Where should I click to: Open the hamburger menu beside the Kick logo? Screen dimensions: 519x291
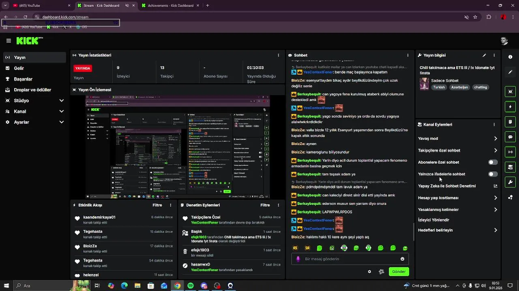tap(9, 41)
